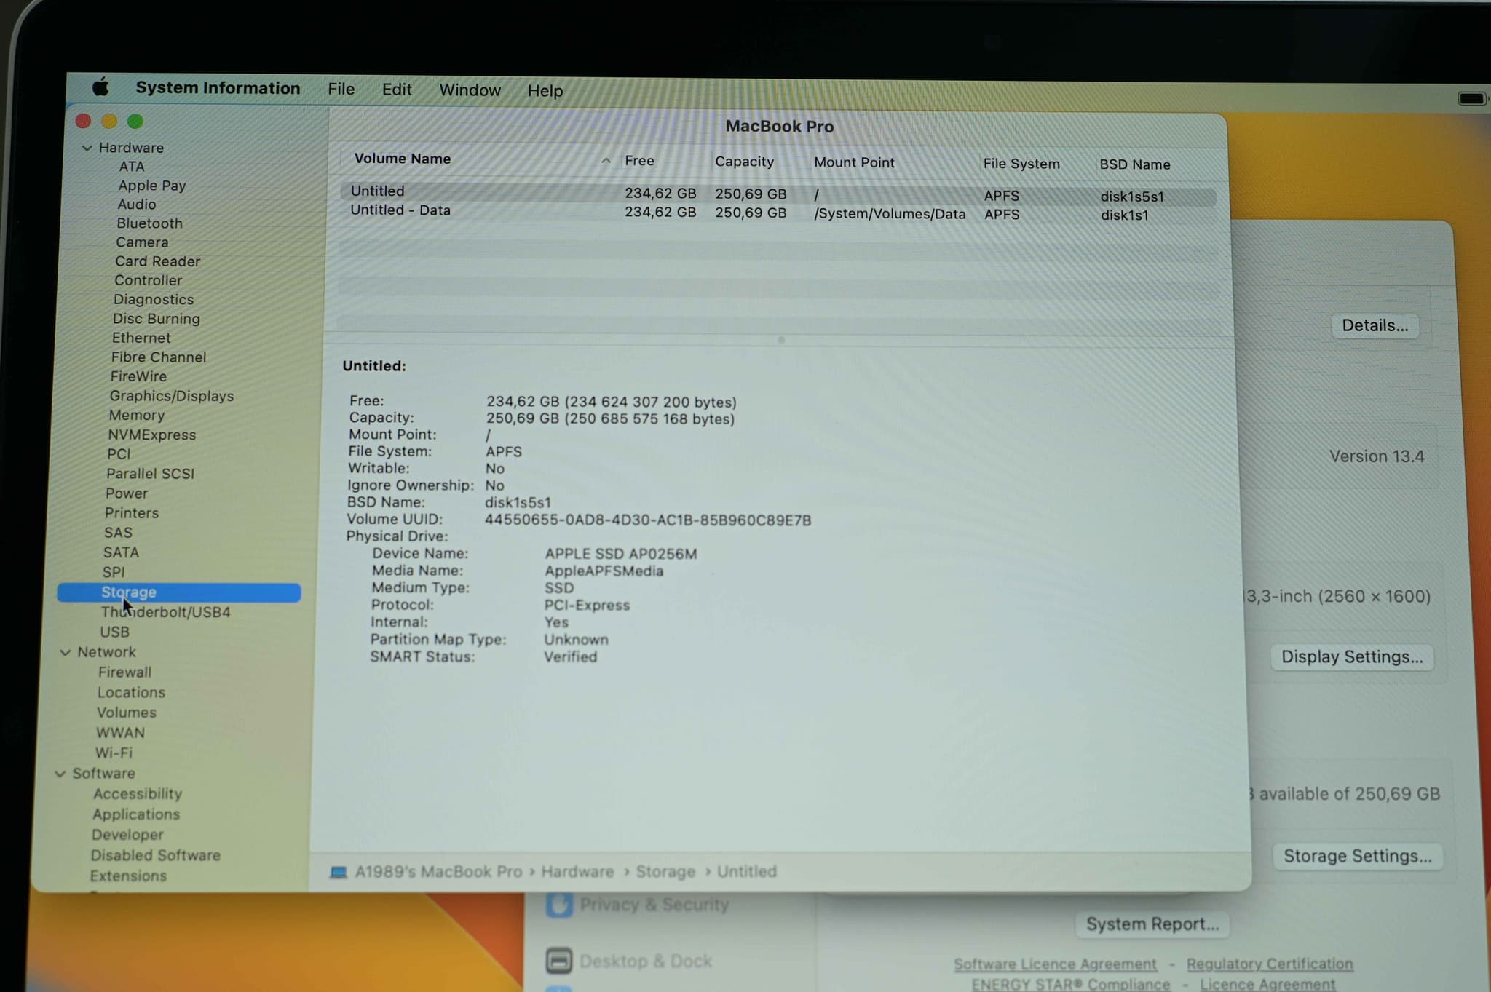The width and height of the screenshot is (1491, 992).
Task: Select ATA in the sidebar
Action: (x=132, y=167)
